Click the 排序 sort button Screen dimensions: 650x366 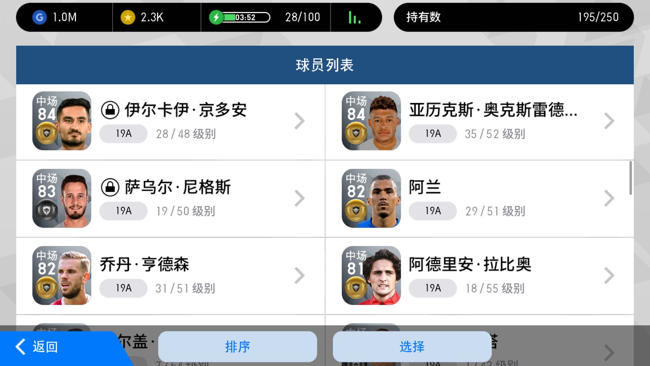point(238,346)
